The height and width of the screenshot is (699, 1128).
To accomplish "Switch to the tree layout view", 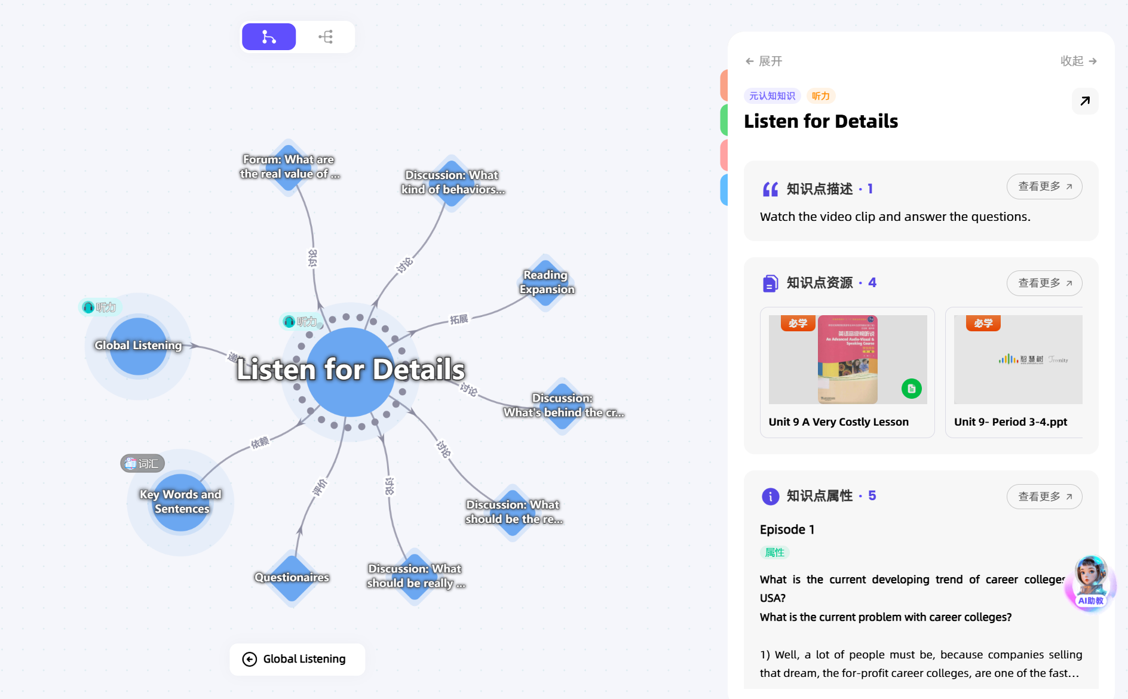I will coord(326,37).
